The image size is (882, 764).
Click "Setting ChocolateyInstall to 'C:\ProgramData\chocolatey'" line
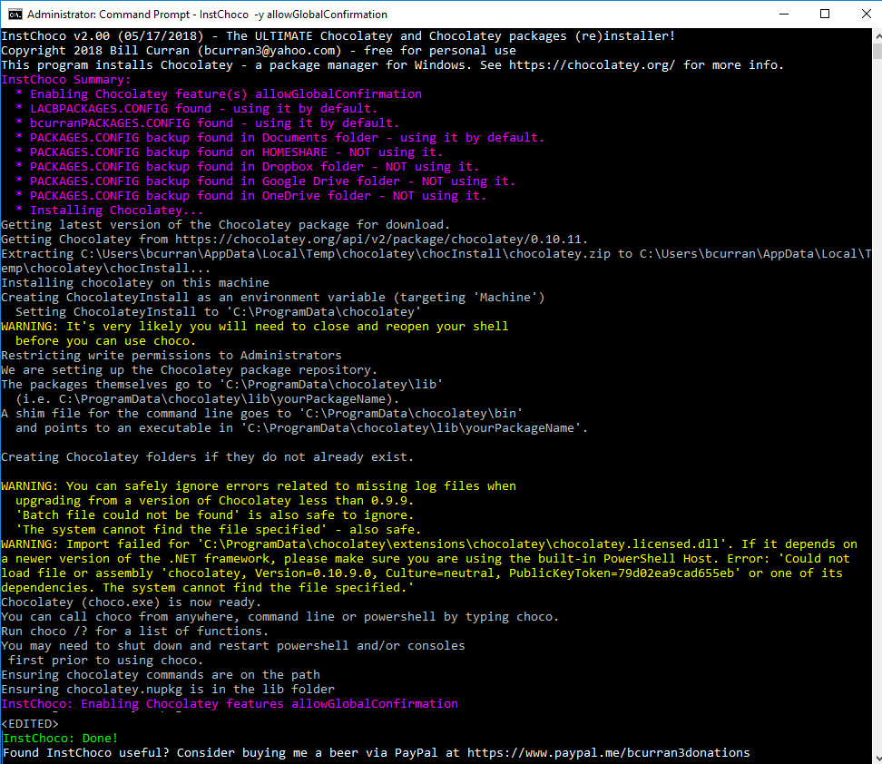[219, 312]
